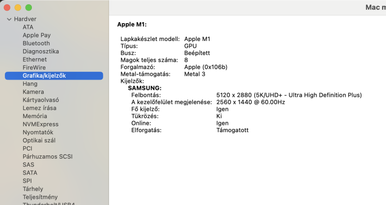Click the vendor value Apple (0x106b)
The height and width of the screenshot is (205, 386).
(206, 67)
